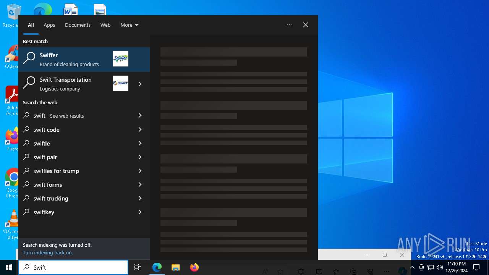Image resolution: width=489 pixels, height=275 pixels.
Task: Open the search options ellipsis menu
Action: tap(290, 25)
